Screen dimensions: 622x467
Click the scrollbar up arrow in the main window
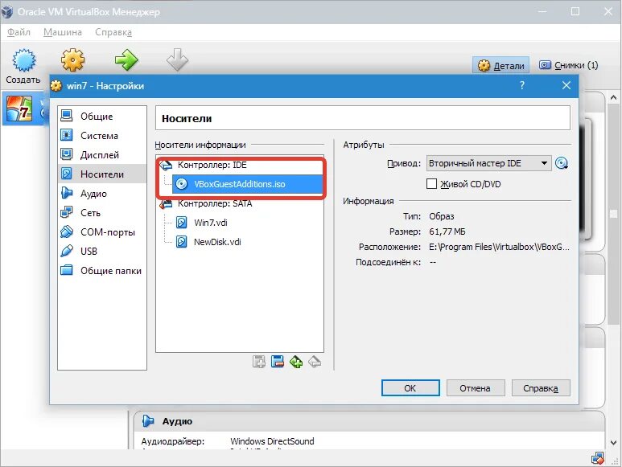[613, 97]
